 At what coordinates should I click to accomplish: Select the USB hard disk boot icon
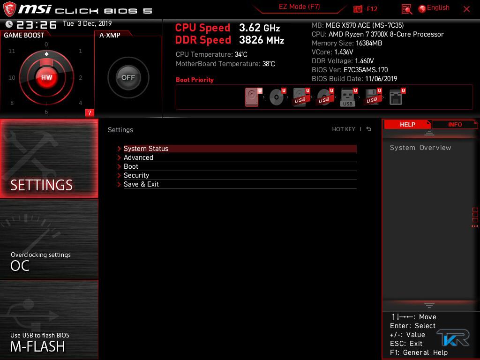(x=300, y=97)
